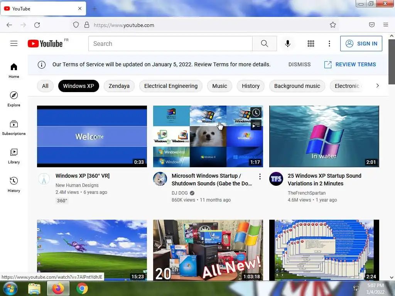Start voice search with microphone icon
This screenshot has height=296, width=395.
pos(288,44)
